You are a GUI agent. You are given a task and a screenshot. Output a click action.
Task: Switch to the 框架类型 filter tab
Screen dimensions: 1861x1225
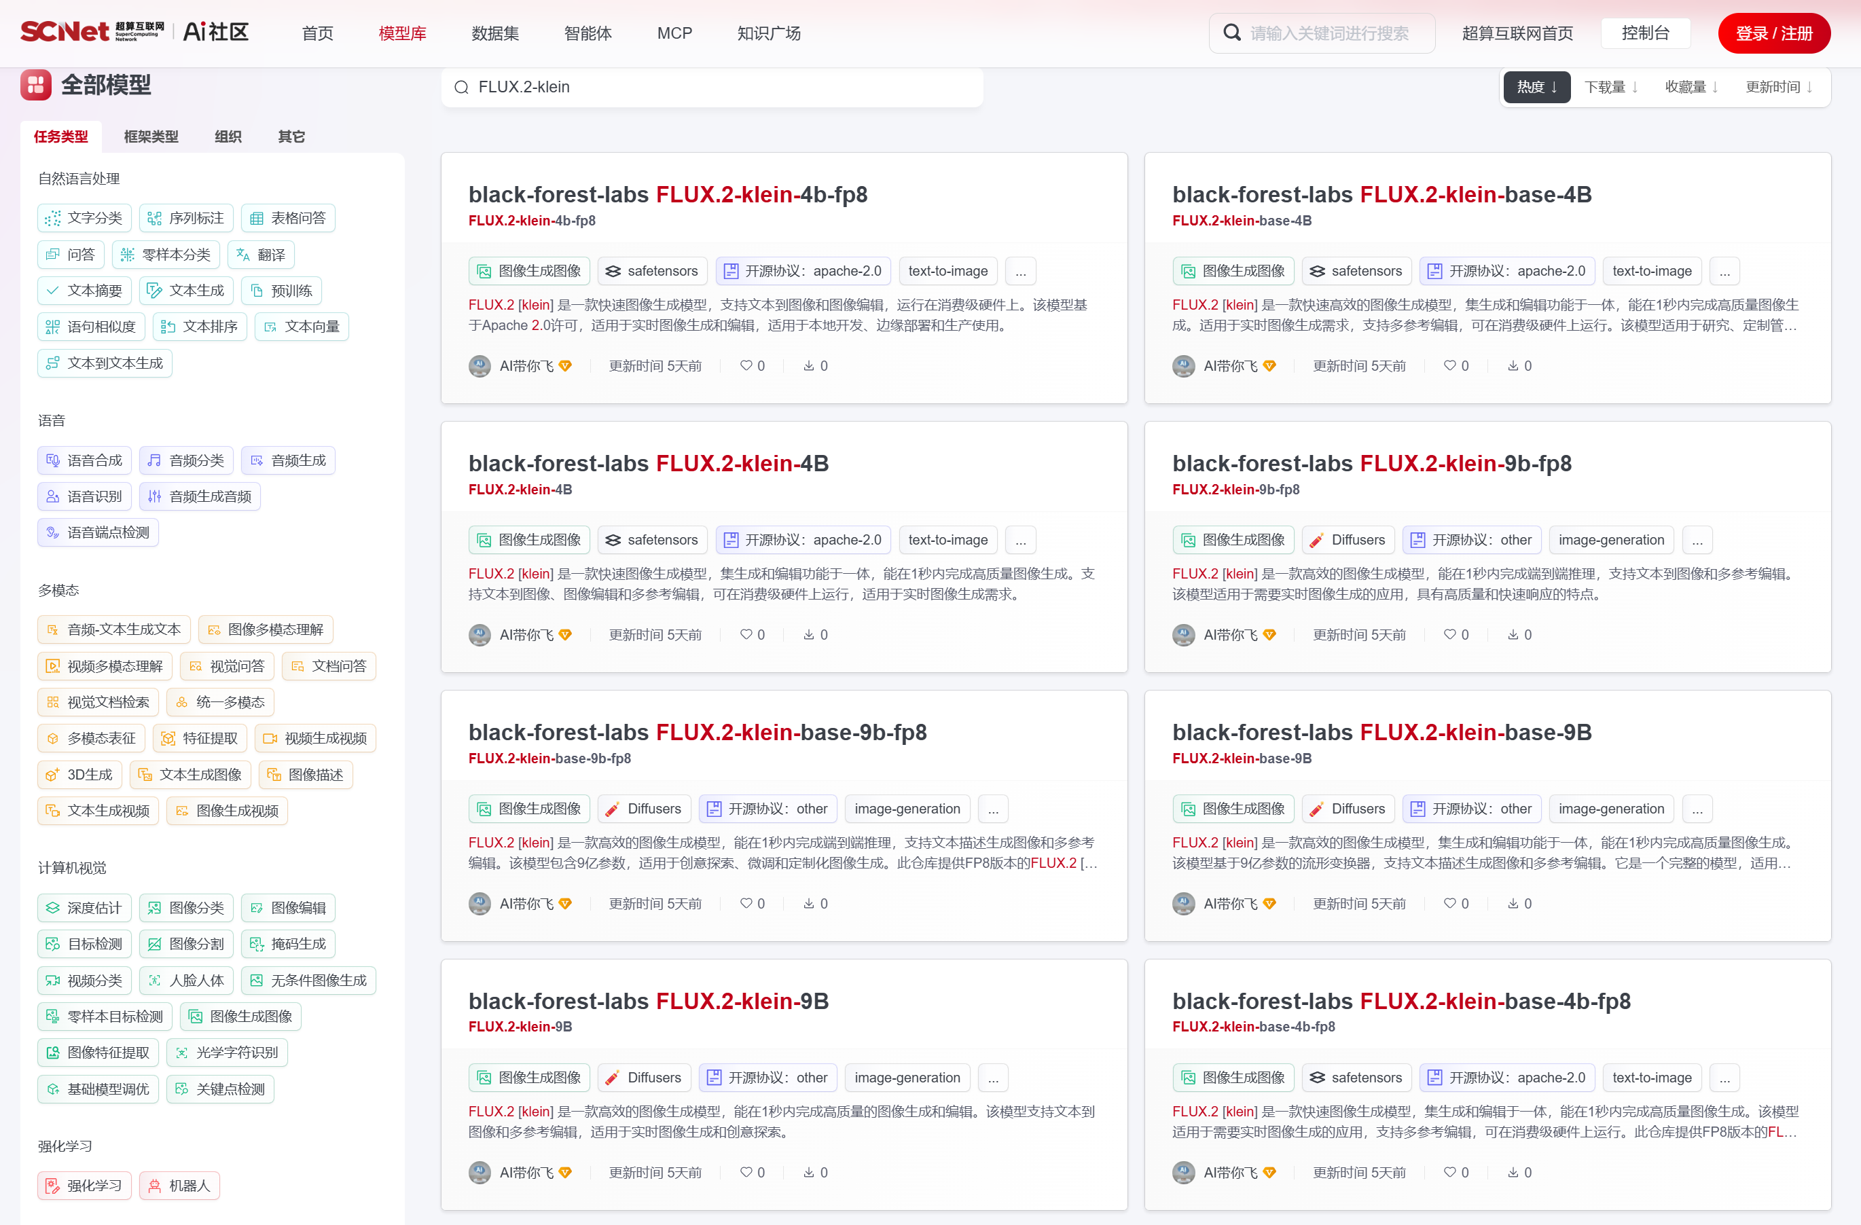click(151, 136)
